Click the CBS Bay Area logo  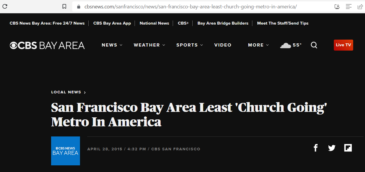(x=47, y=45)
